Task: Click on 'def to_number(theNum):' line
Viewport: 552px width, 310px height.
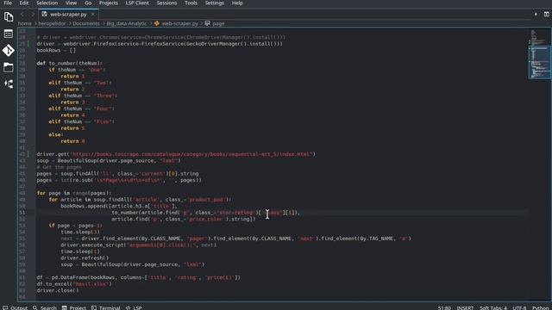Action: coord(69,63)
